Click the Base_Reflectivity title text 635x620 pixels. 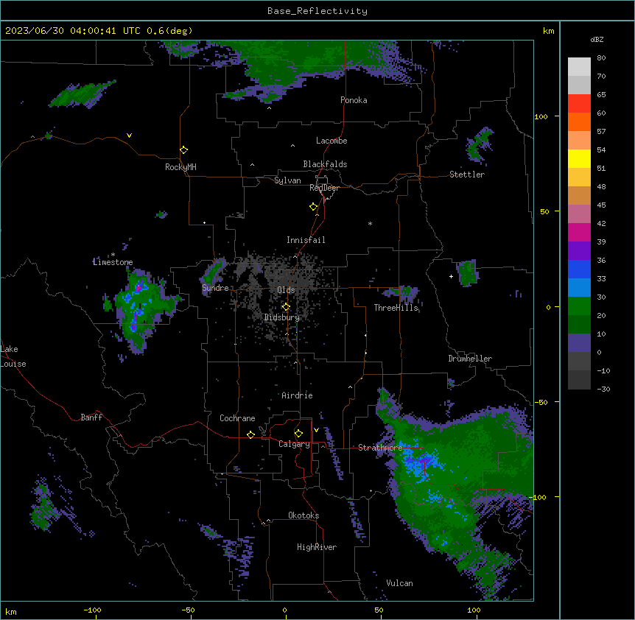click(x=317, y=11)
